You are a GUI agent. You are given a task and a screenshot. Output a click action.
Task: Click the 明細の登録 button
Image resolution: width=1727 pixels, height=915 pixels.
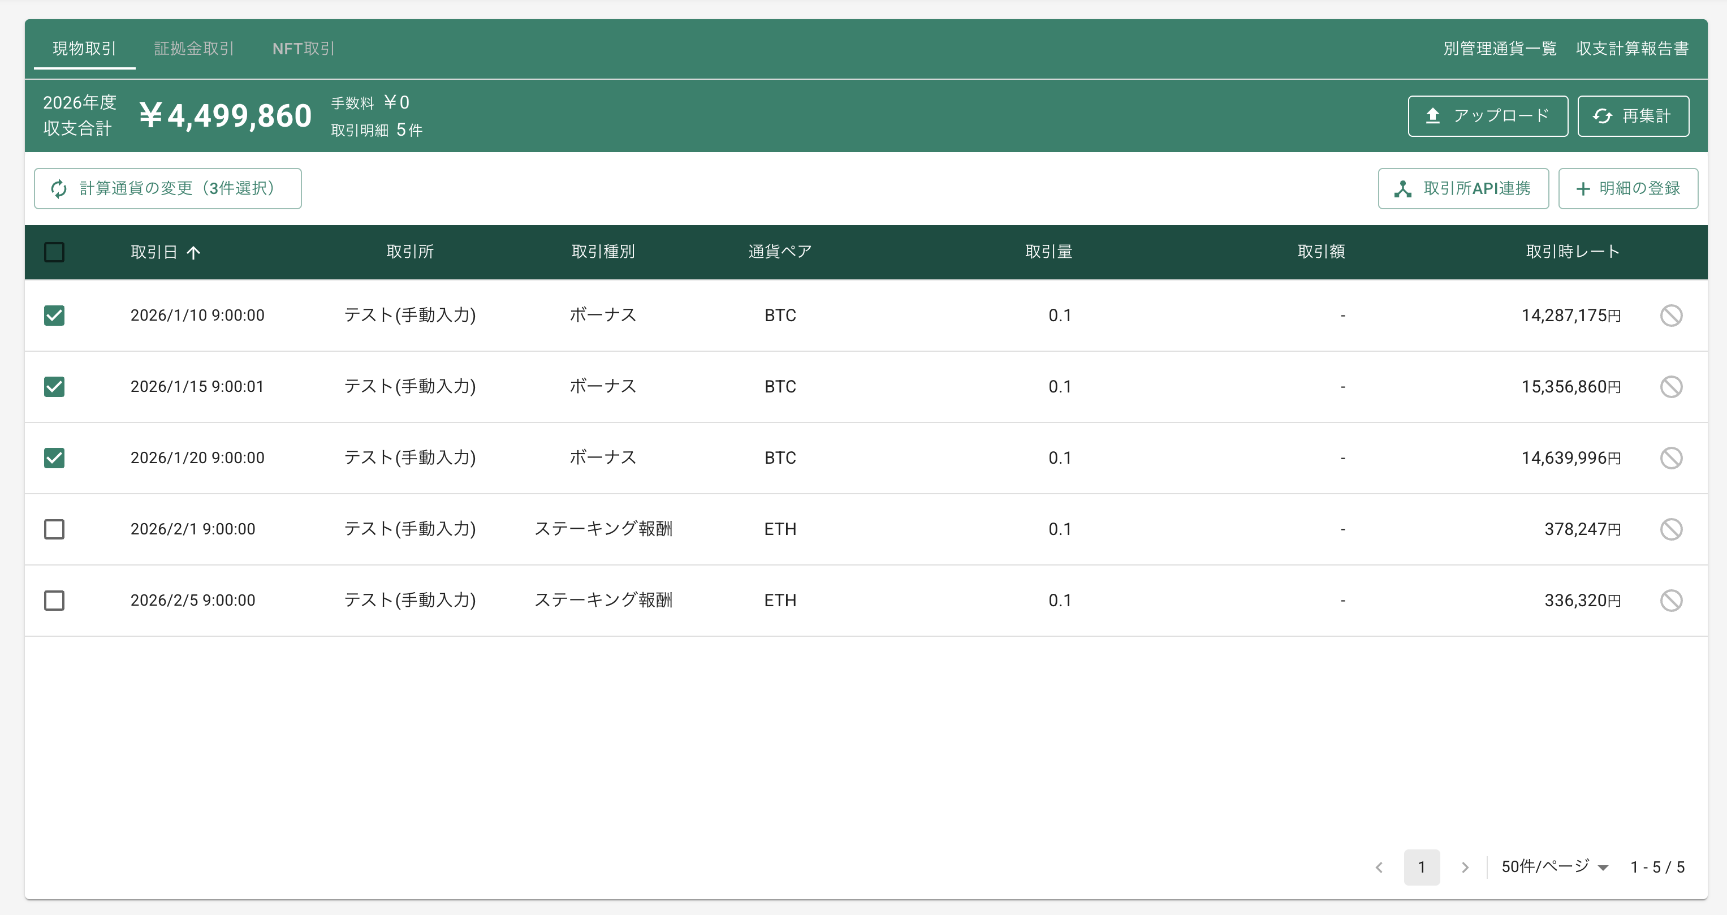(x=1628, y=188)
